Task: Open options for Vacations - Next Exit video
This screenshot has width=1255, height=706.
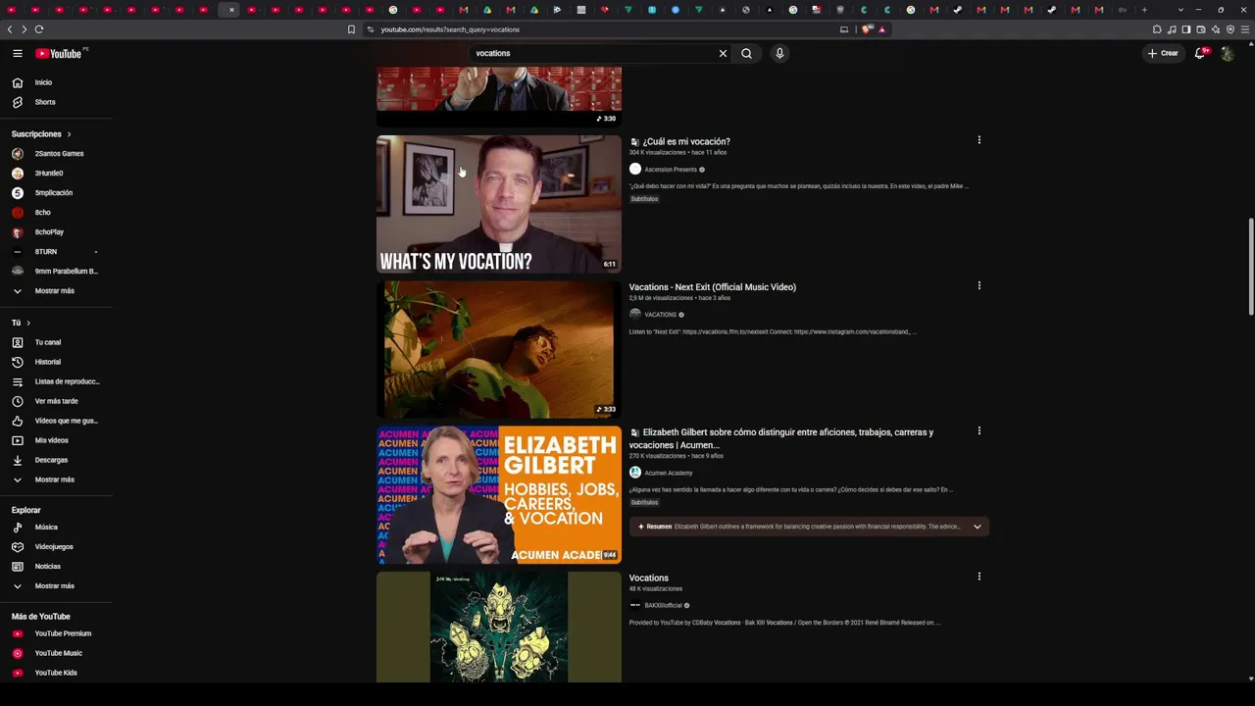Action: tap(979, 285)
